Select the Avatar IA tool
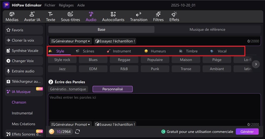The height and width of the screenshot is (139, 265). (x=32, y=14)
